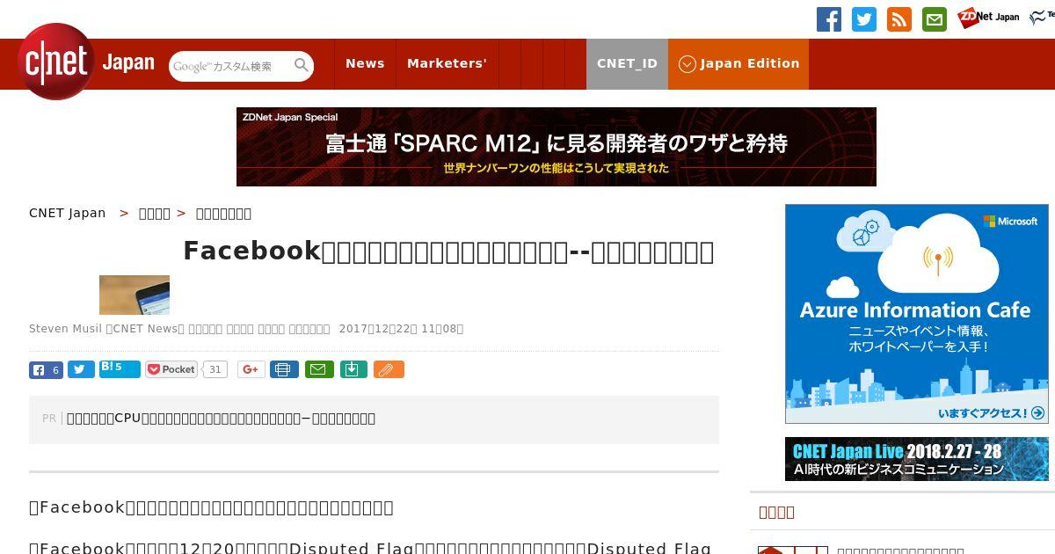Save article to Pocket
This screenshot has width=1055, height=554.
[172, 369]
